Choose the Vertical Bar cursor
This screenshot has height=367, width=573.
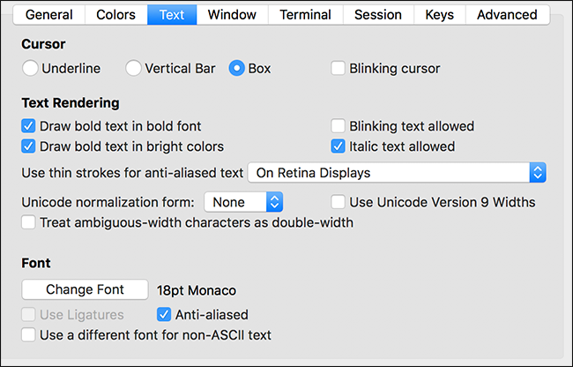[134, 68]
